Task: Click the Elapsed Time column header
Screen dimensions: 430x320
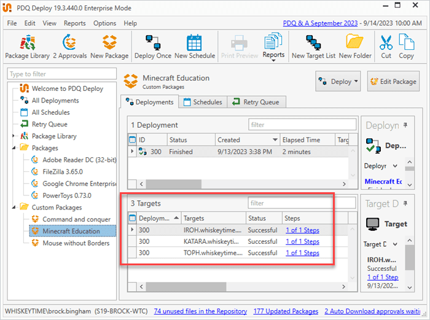Action: tap(307, 140)
